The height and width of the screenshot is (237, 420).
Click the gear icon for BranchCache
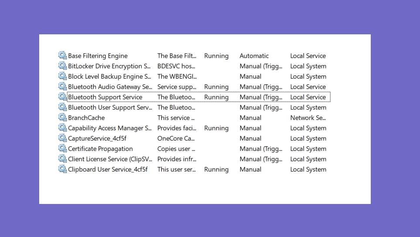pyautogui.click(x=62, y=117)
